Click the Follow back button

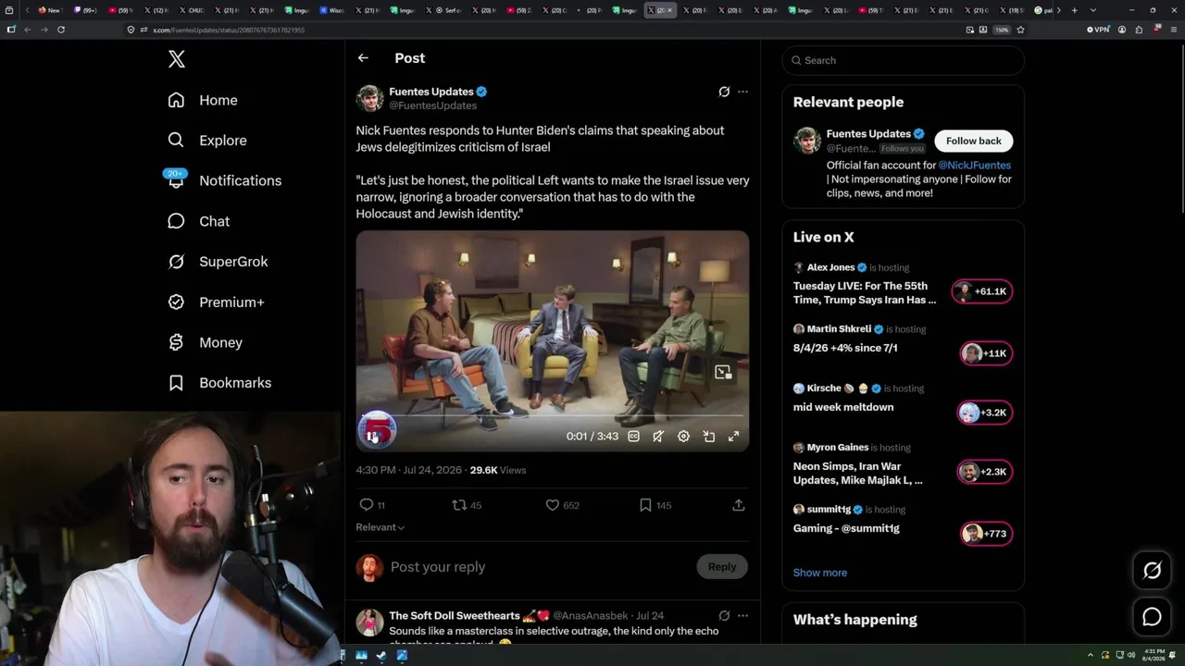973,141
